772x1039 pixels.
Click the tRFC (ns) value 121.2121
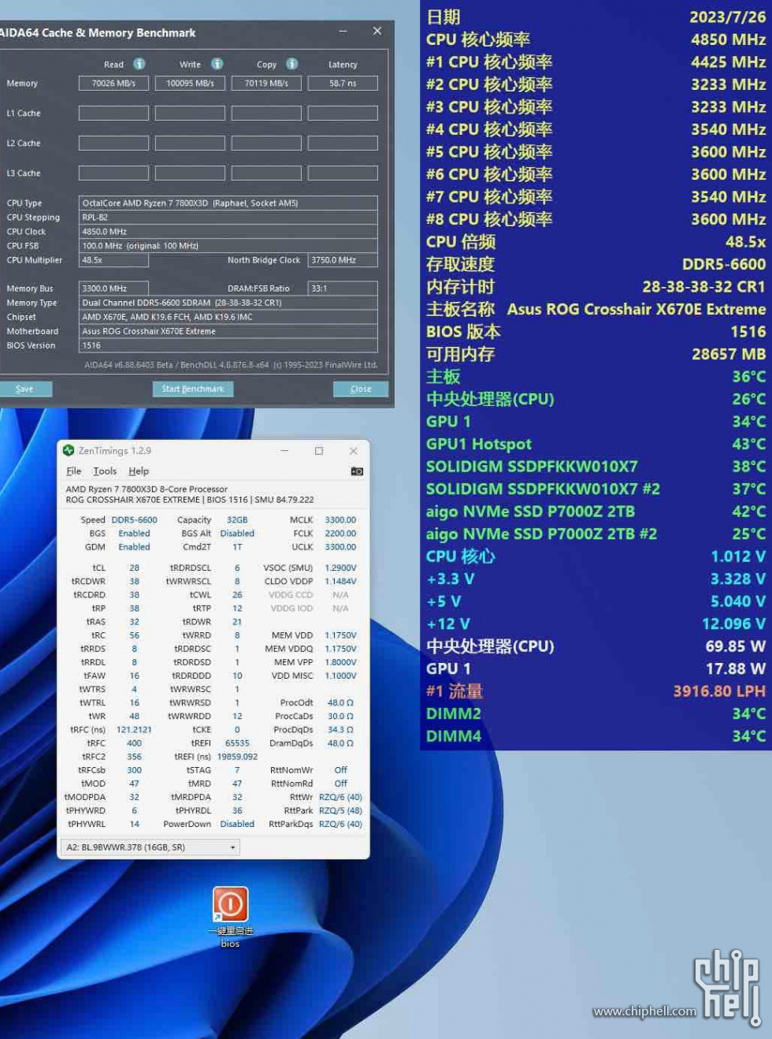click(134, 730)
